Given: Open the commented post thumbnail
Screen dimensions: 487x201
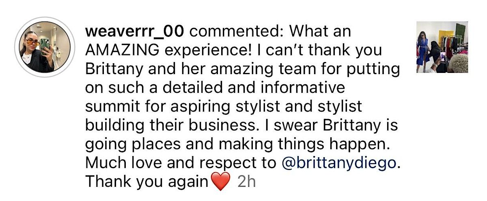Looking at the screenshot, I should [442, 47].
